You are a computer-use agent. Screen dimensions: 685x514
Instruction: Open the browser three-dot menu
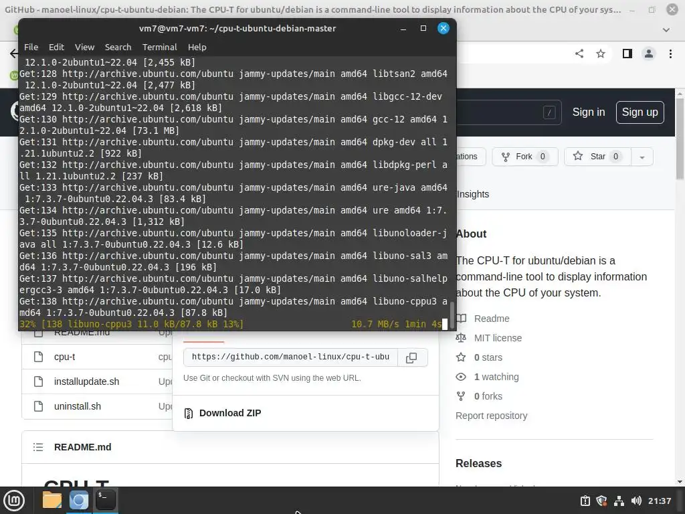[x=670, y=54]
